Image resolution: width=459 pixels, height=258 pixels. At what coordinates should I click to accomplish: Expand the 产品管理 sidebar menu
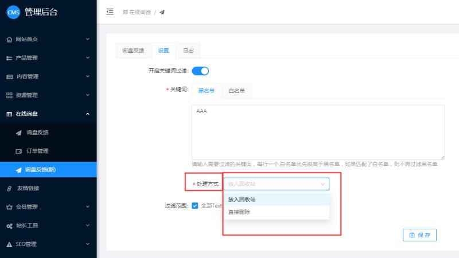[48, 58]
